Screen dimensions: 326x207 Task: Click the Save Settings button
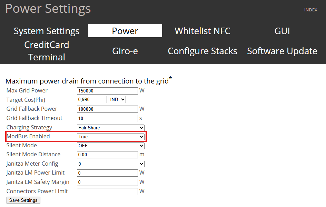click(24, 200)
